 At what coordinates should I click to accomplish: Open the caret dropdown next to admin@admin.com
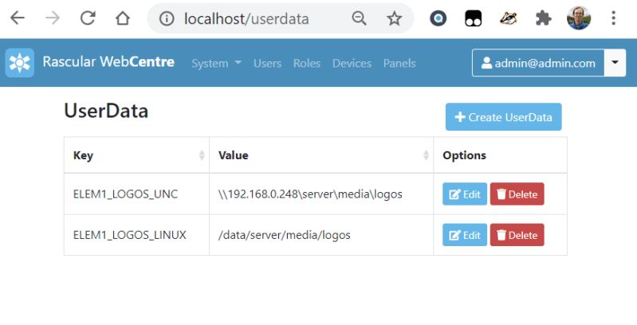click(x=615, y=62)
